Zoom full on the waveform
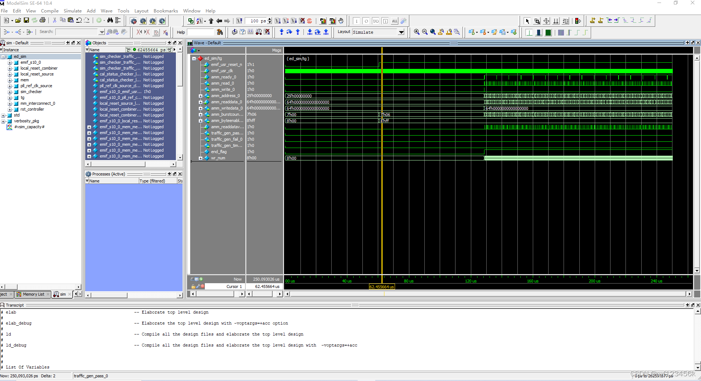The image size is (701, 381). [433, 32]
